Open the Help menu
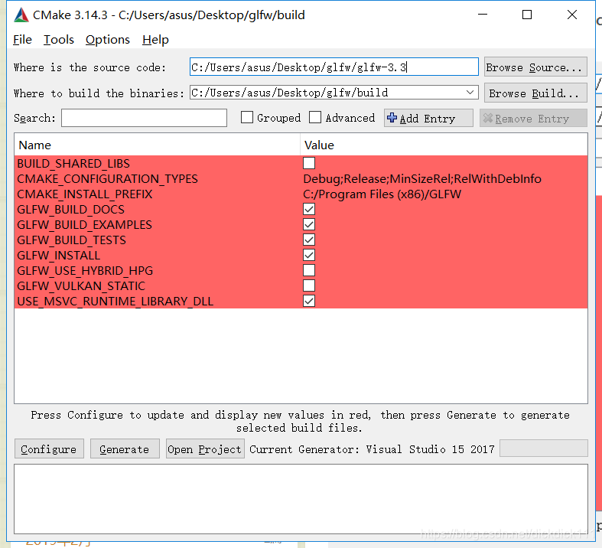The width and height of the screenshot is (602, 548). click(155, 40)
